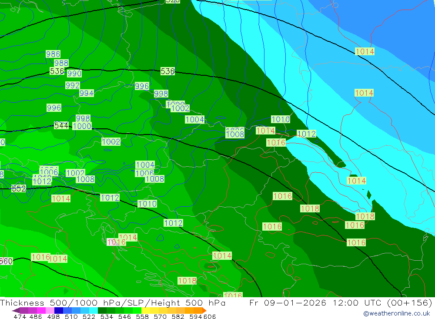This screenshot has height=319, width=435.
Task: Click the black 552 height contour label
Action: (19, 189)
